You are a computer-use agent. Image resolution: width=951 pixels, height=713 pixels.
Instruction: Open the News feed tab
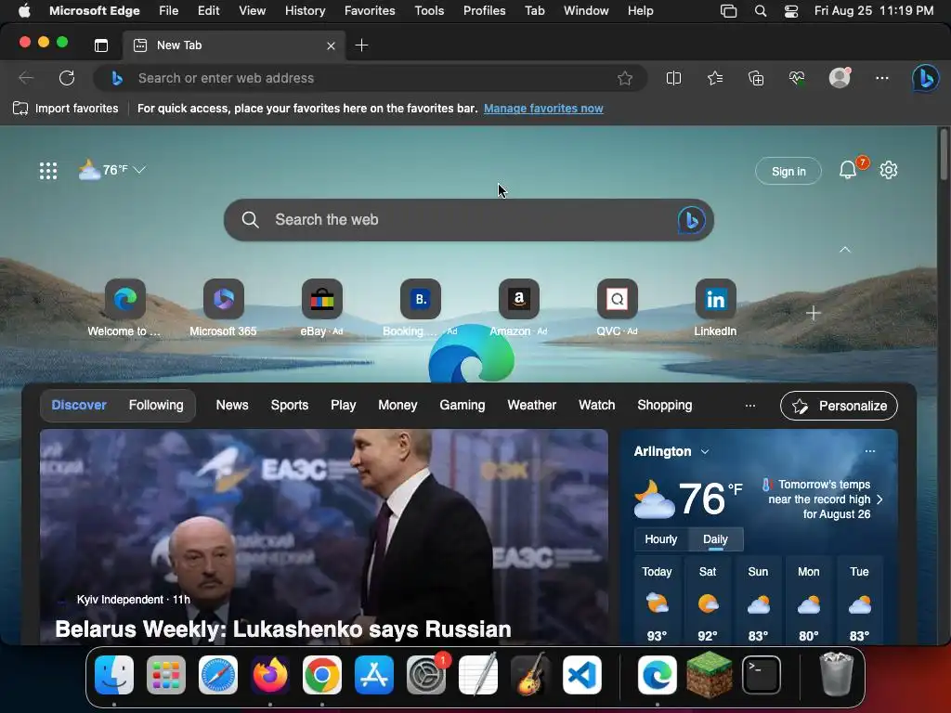(x=232, y=405)
